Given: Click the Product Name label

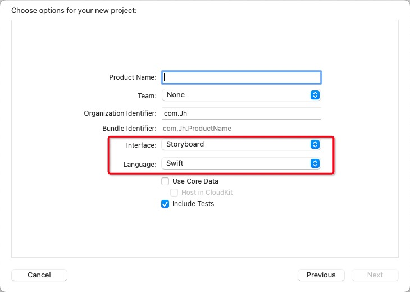Looking at the screenshot, I should (133, 77).
